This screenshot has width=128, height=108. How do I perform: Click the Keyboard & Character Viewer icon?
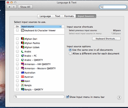tap(23, 30)
